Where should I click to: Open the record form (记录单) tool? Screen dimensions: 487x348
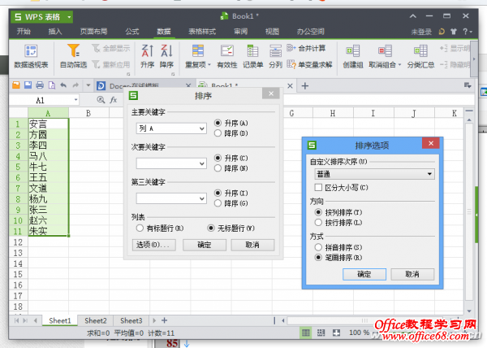click(x=252, y=56)
